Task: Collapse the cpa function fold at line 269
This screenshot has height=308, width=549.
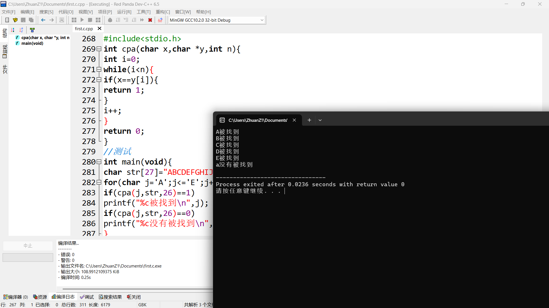Action: click(99, 49)
